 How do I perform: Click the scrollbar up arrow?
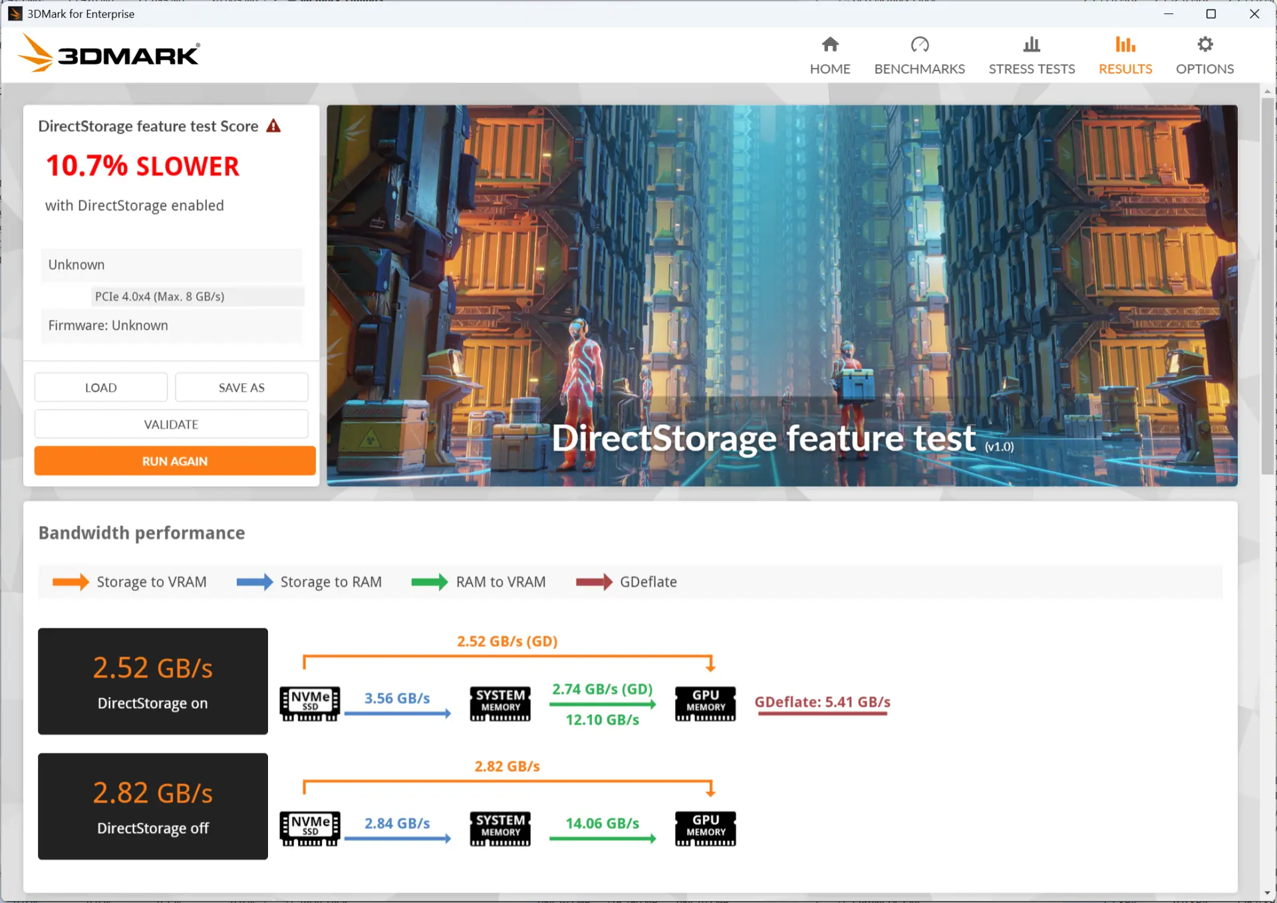[1268, 90]
